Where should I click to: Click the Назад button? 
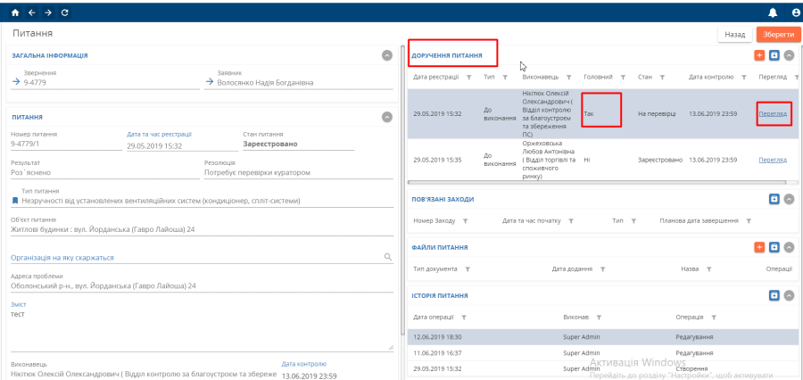[734, 34]
